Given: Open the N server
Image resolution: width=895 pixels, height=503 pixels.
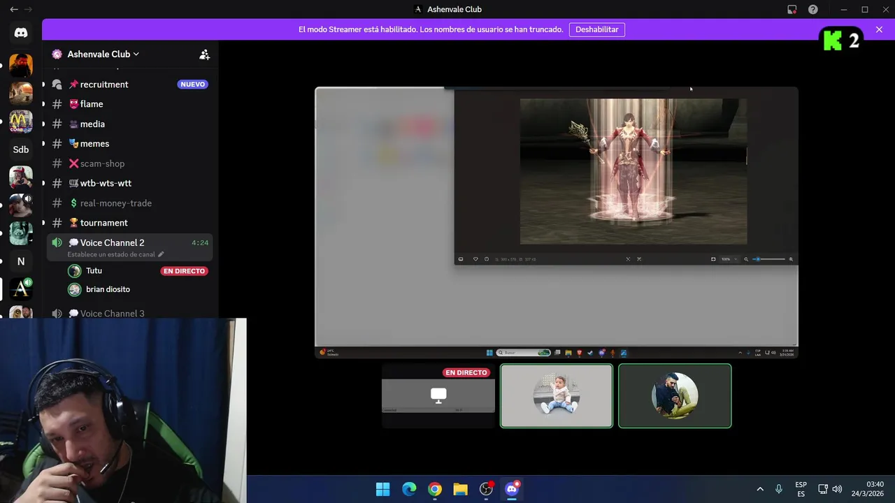Looking at the screenshot, I should (x=21, y=261).
